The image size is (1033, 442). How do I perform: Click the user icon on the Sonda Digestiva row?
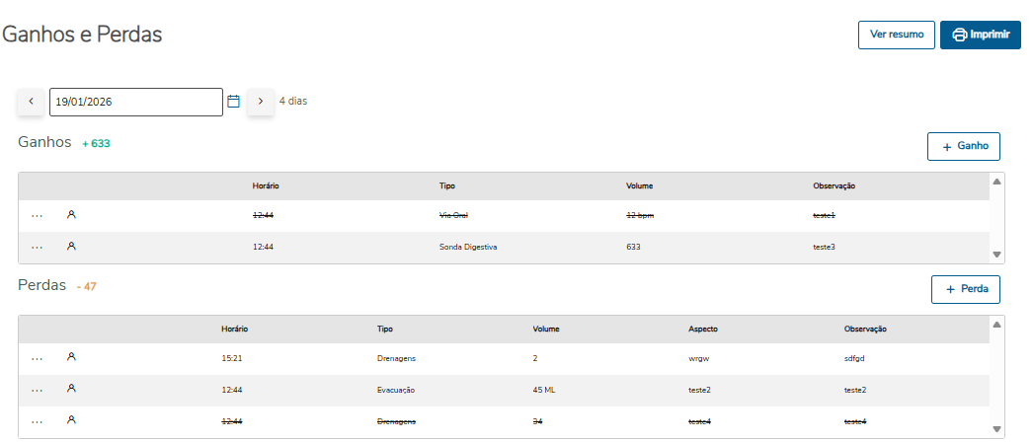[x=71, y=246]
